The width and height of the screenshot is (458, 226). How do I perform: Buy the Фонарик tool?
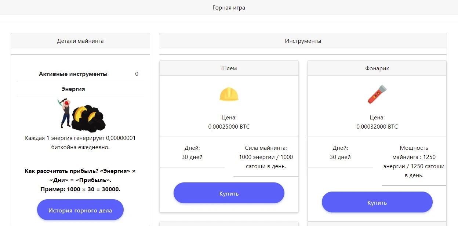pos(377,202)
